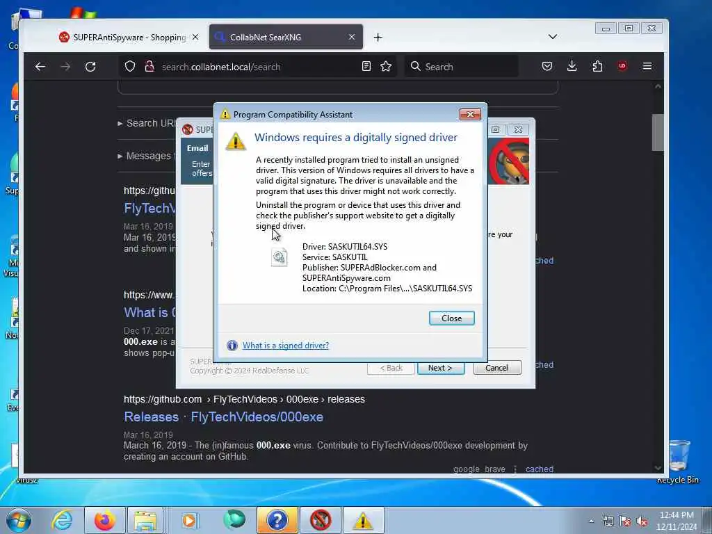Click Next in SUPERAntiSpyware setup window
The image size is (712, 534).
pyautogui.click(x=440, y=368)
